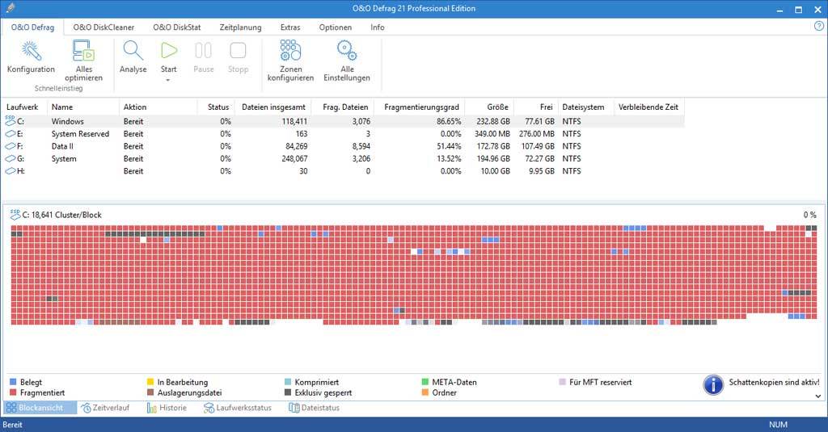Screen dimensions: 828x432
Task: Click the 'Schattenkopien sind aktiv!' message
Action: point(774,383)
